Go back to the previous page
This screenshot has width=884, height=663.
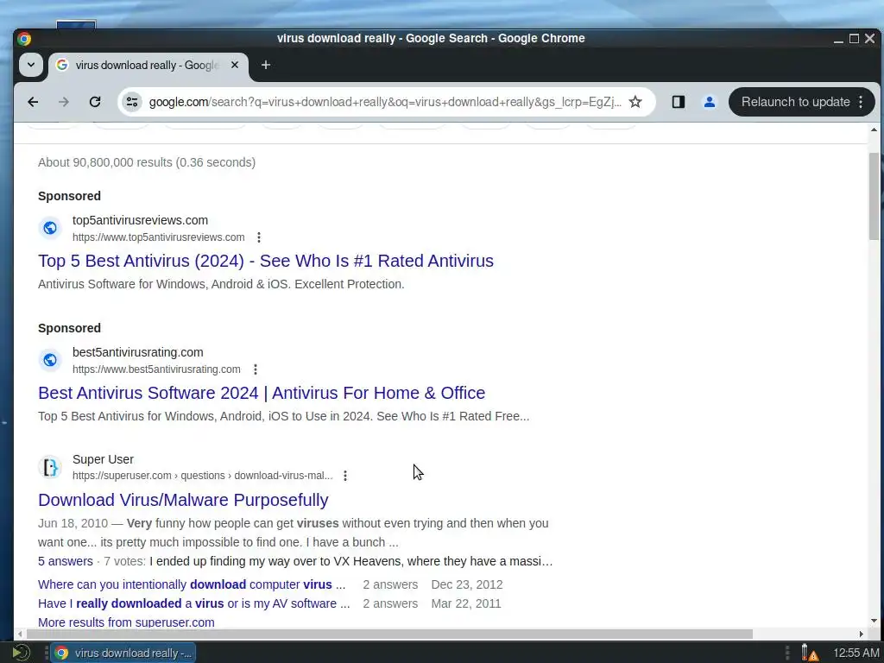33,102
